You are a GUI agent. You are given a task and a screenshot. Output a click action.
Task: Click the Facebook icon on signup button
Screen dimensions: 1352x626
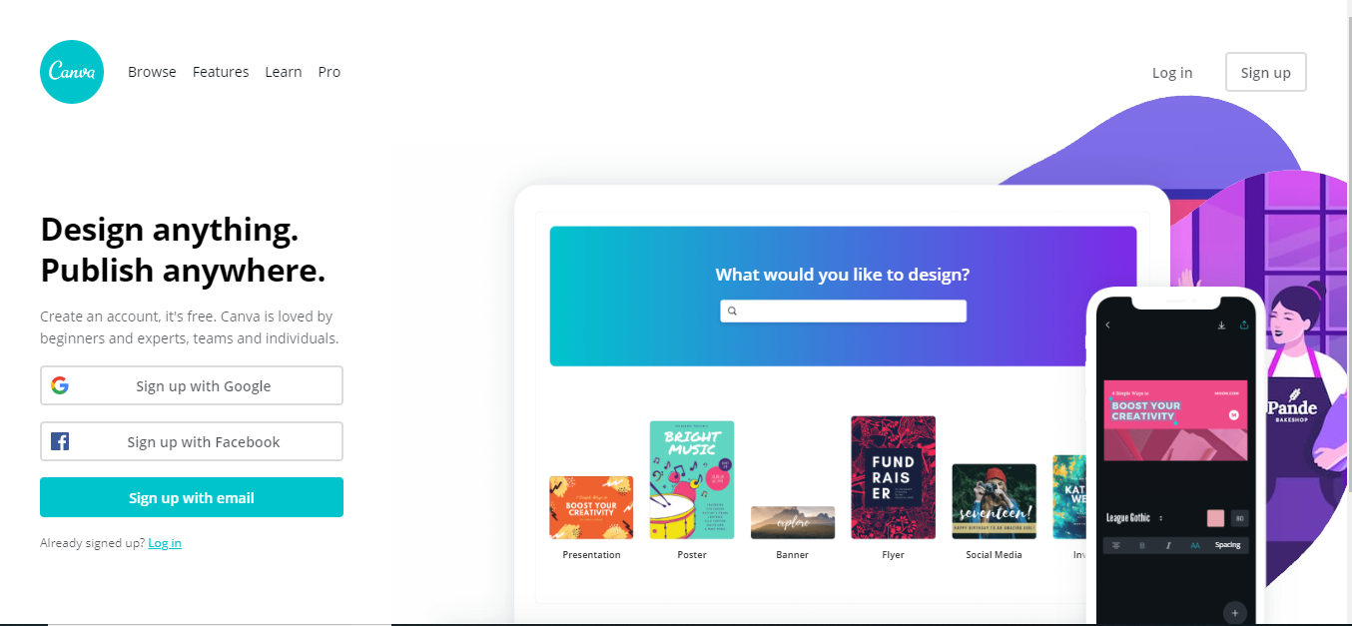[60, 441]
